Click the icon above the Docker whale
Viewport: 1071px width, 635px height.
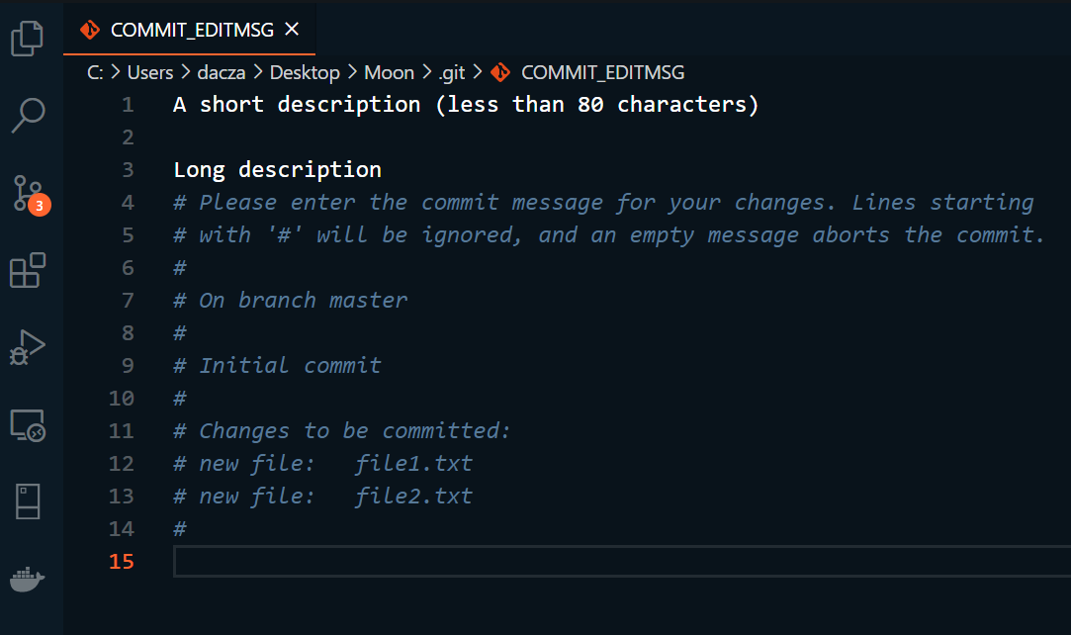coord(28,502)
